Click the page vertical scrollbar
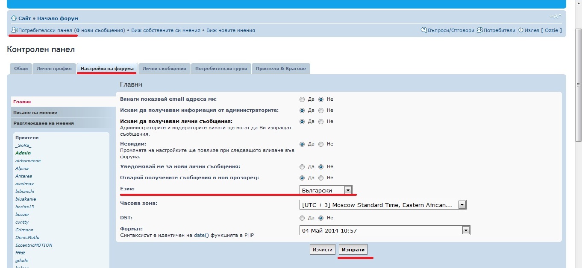 (578, 85)
